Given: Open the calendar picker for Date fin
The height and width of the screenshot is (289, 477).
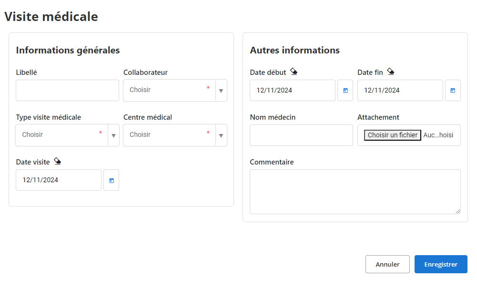Looking at the screenshot, I should pyautogui.click(x=453, y=91).
